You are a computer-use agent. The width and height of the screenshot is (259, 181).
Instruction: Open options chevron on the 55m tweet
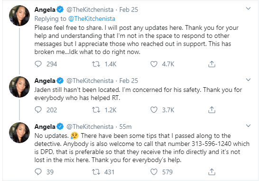248,126
